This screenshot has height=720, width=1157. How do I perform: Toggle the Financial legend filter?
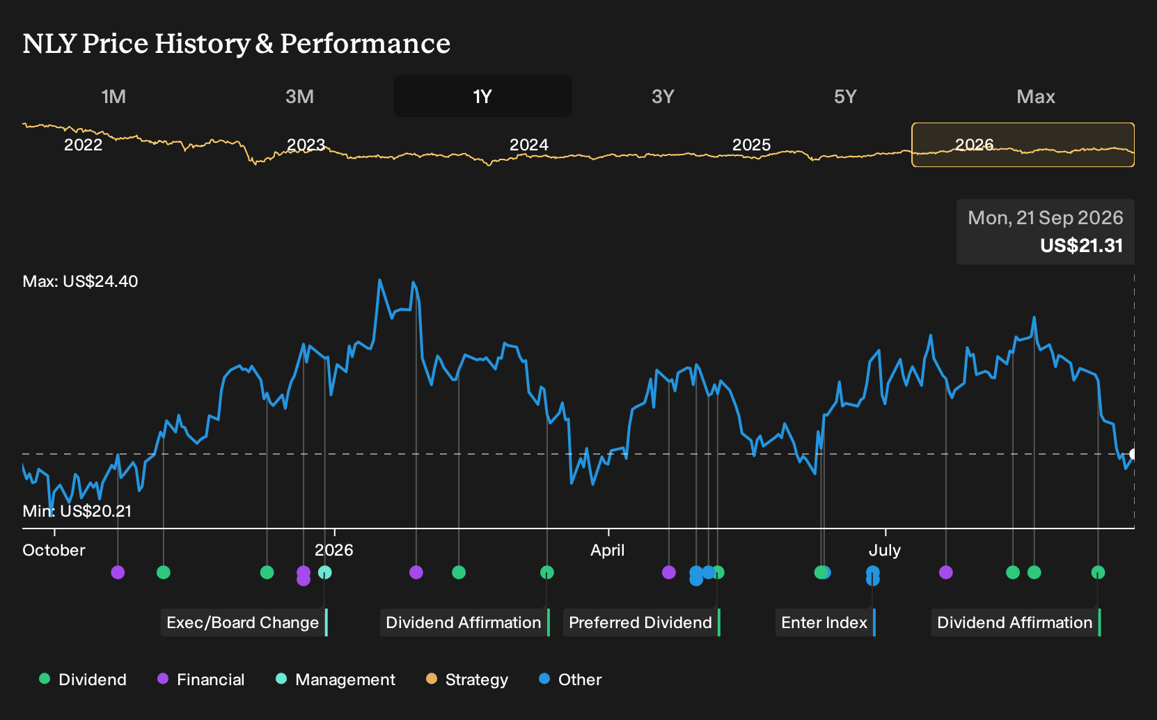(201, 680)
